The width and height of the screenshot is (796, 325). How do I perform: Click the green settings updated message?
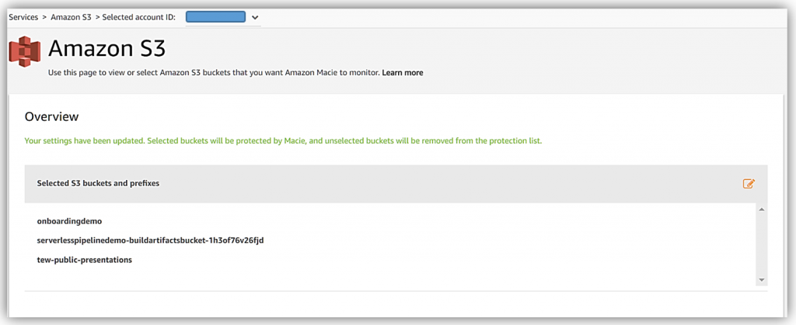tap(283, 141)
